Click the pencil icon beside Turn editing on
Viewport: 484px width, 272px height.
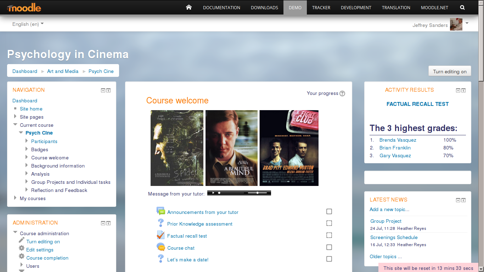coord(22,240)
